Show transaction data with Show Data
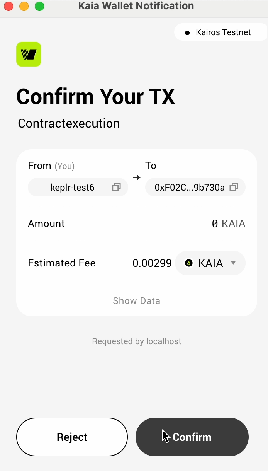Screen dimensions: 268x471 pyautogui.click(x=136, y=300)
